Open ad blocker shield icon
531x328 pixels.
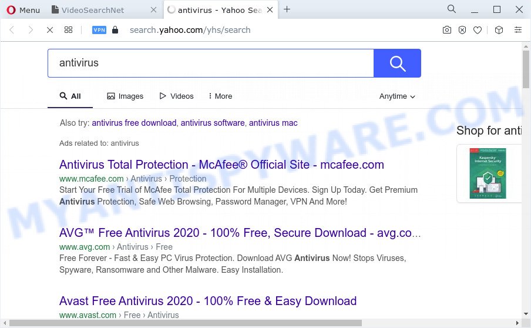[x=462, y=30]
